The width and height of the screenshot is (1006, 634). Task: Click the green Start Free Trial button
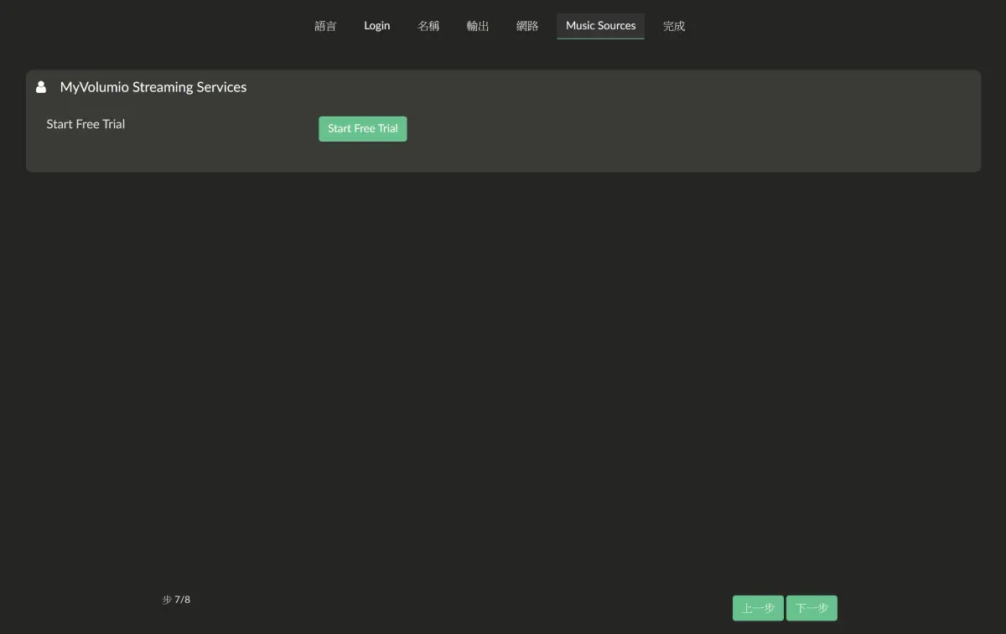363,129
